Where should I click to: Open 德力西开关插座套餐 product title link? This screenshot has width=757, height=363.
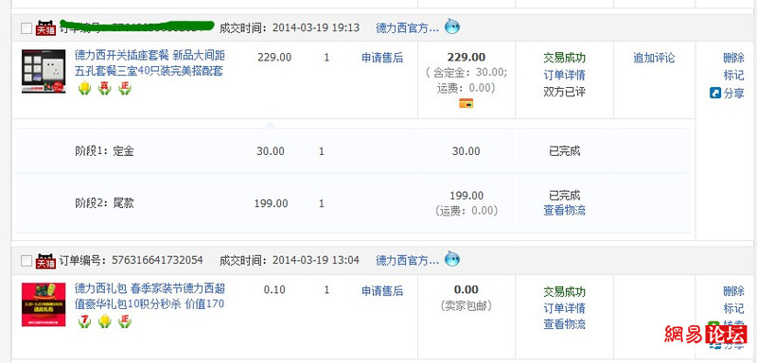pyautogui.click(x=150, y=62)
